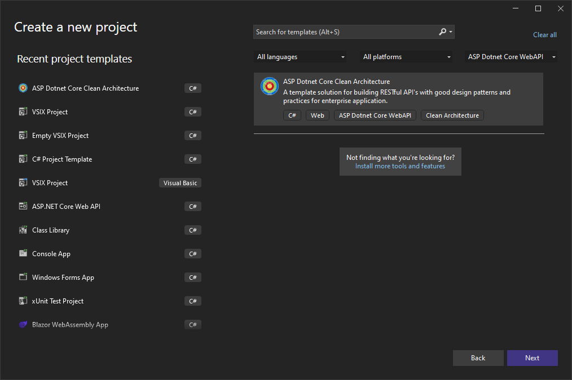Click the Windows Forms App template icon
572x380 pixels.
[x=23, y=277]
